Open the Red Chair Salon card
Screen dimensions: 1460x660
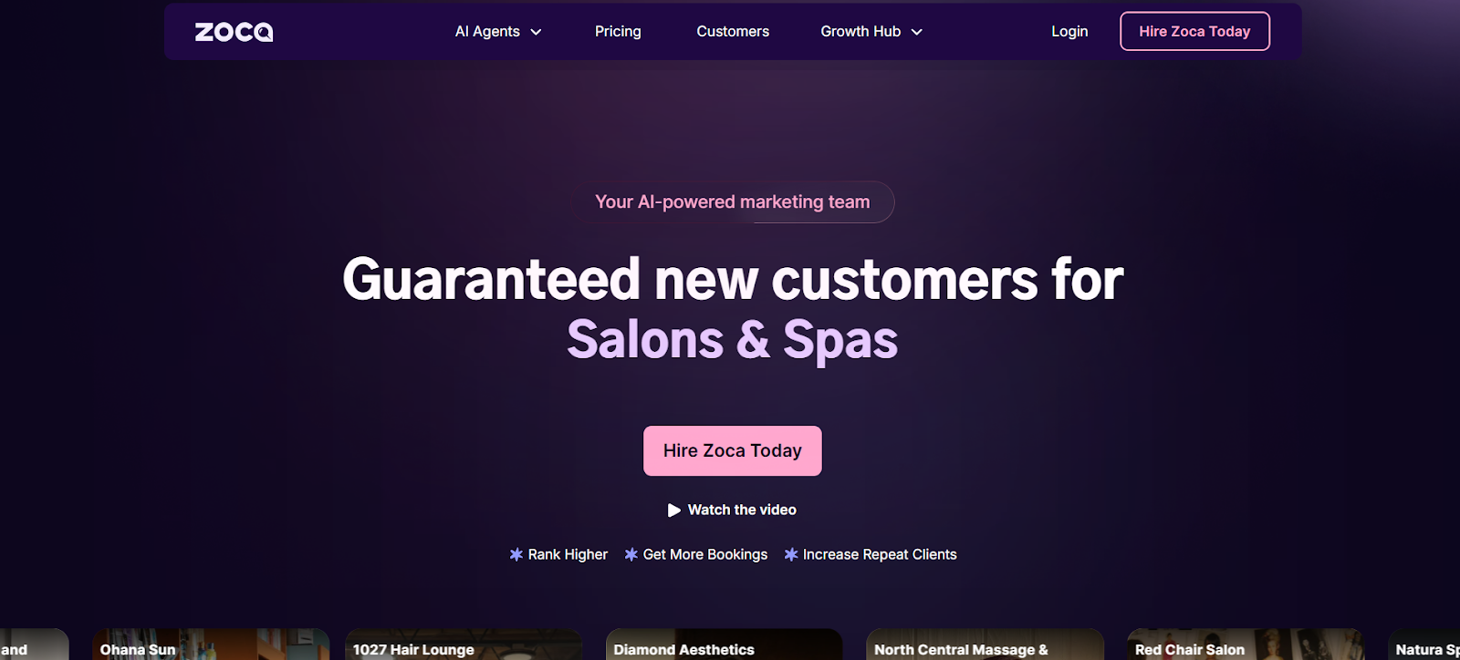tap(1246, 645)
